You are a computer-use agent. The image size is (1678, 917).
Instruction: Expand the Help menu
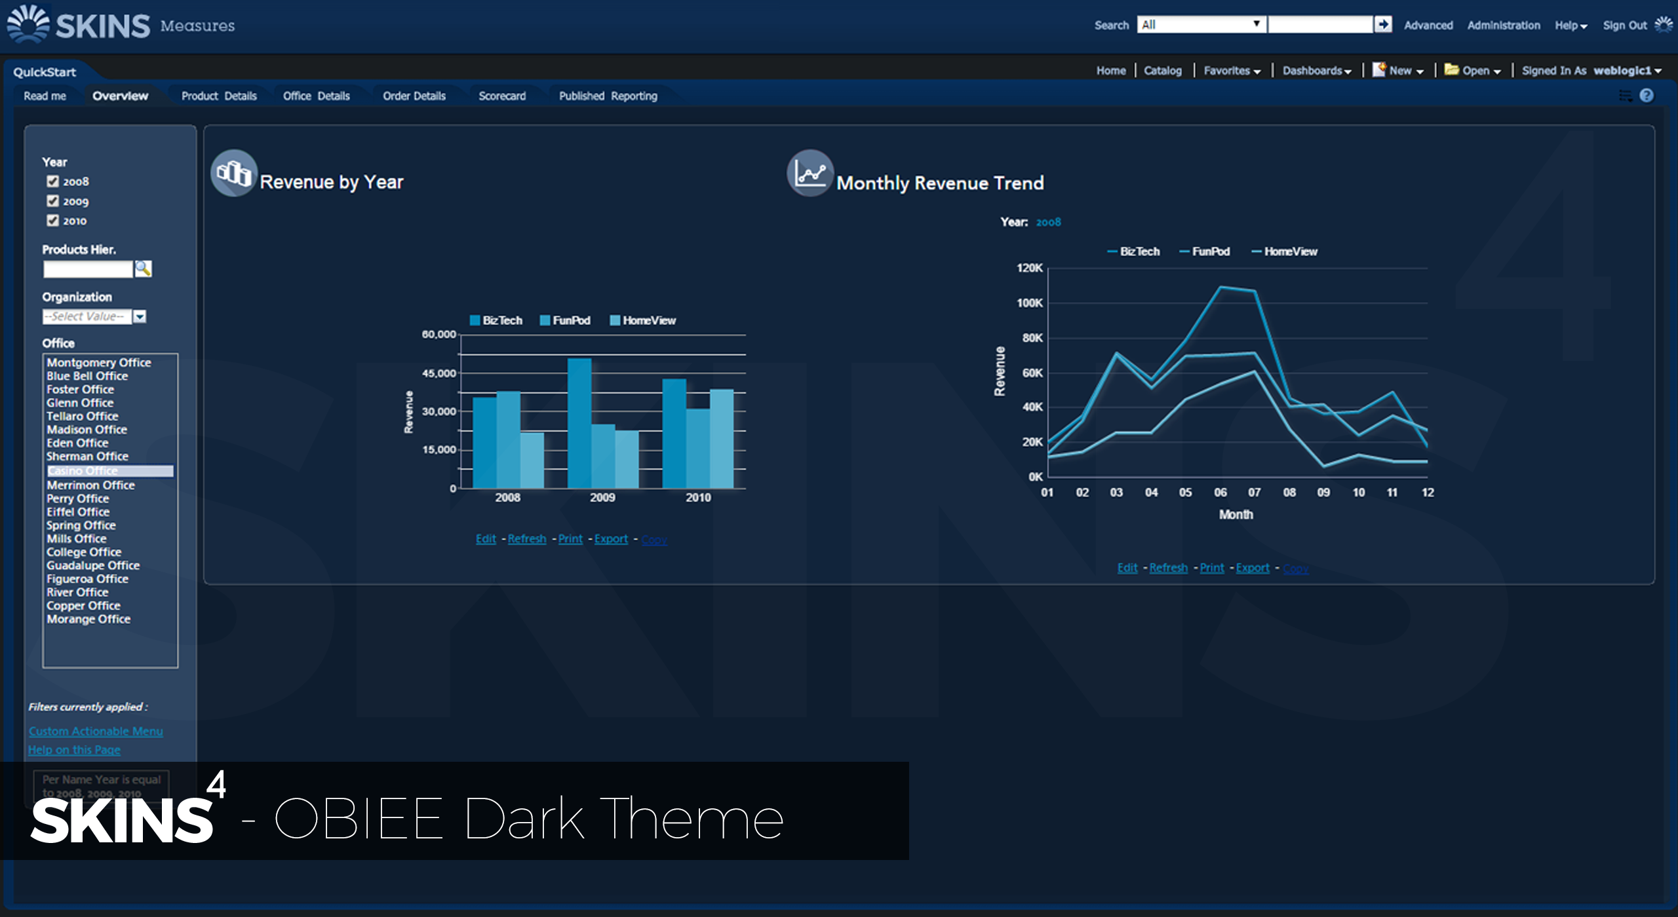1571,26
